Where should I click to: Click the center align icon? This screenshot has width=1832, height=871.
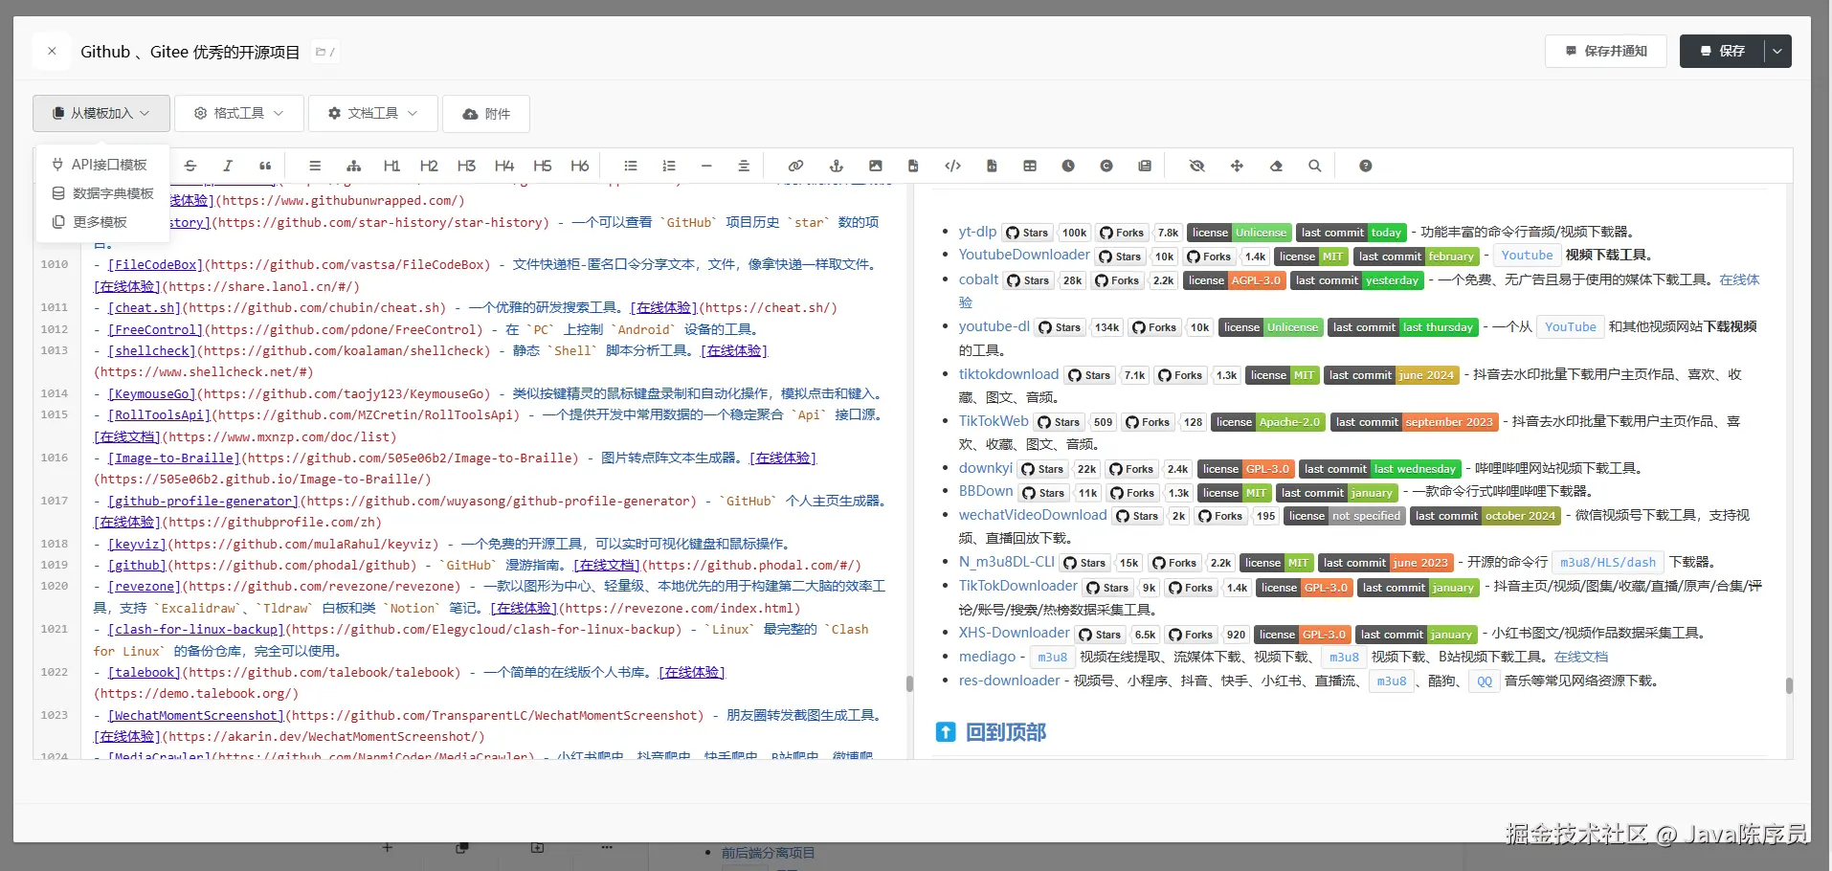point(744,166)
